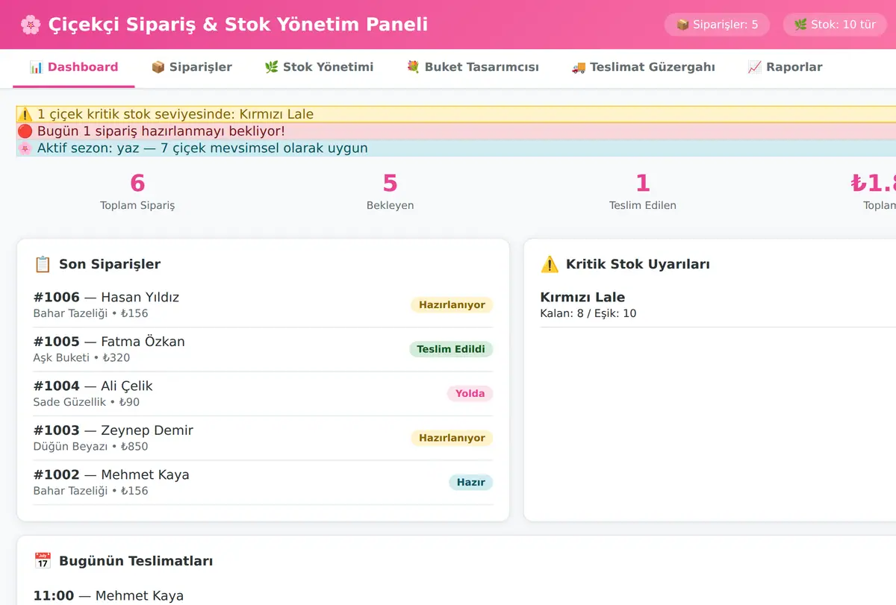Click the truck icon on Teslimat Güzergahı tab
Viewport: 896px width, 605px height.
coord(578,67)
